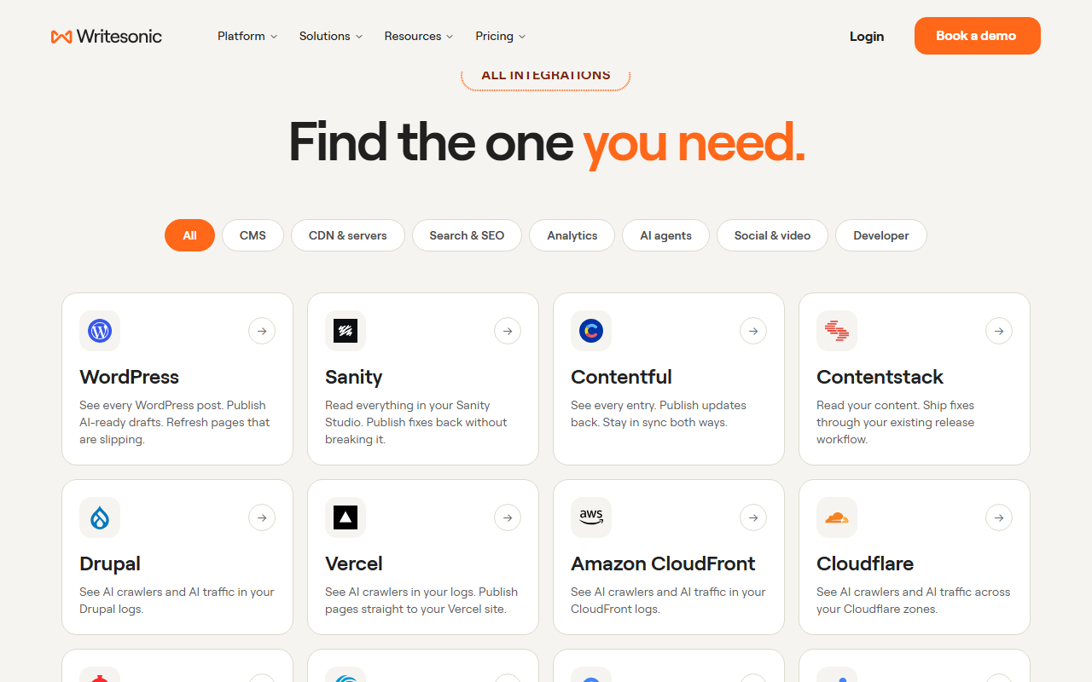Image resolution: width=1092 pixels, height=682 pixels.
Task: Open the Vercel integration title
Action: 353,564
